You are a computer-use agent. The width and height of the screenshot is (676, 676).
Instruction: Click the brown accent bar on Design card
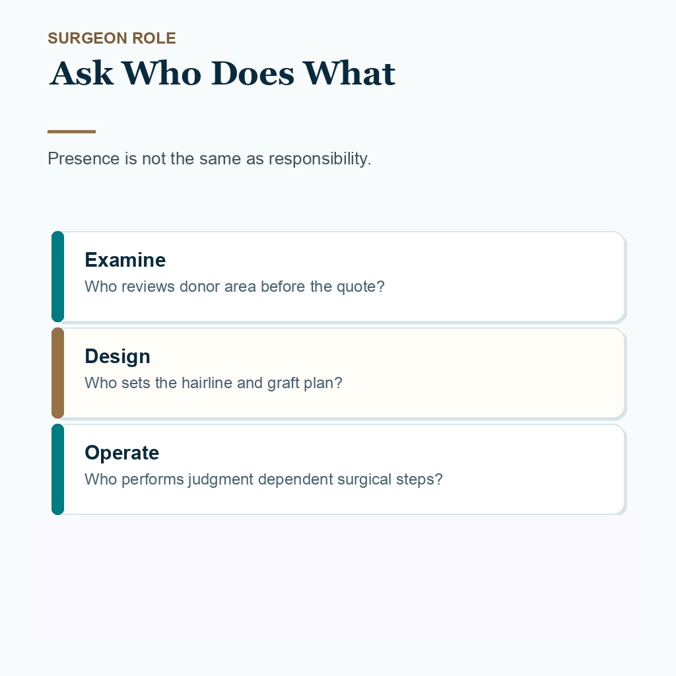point(58,374)
